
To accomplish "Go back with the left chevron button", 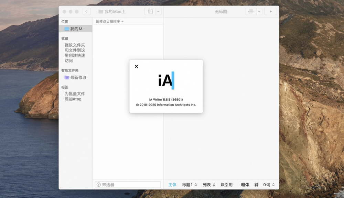I will click(x=86, y=11).
